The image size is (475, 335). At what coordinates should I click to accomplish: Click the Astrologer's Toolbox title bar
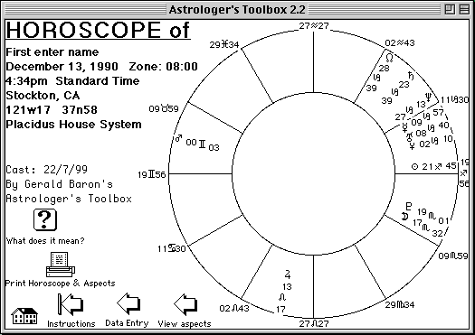coord(237,9)
